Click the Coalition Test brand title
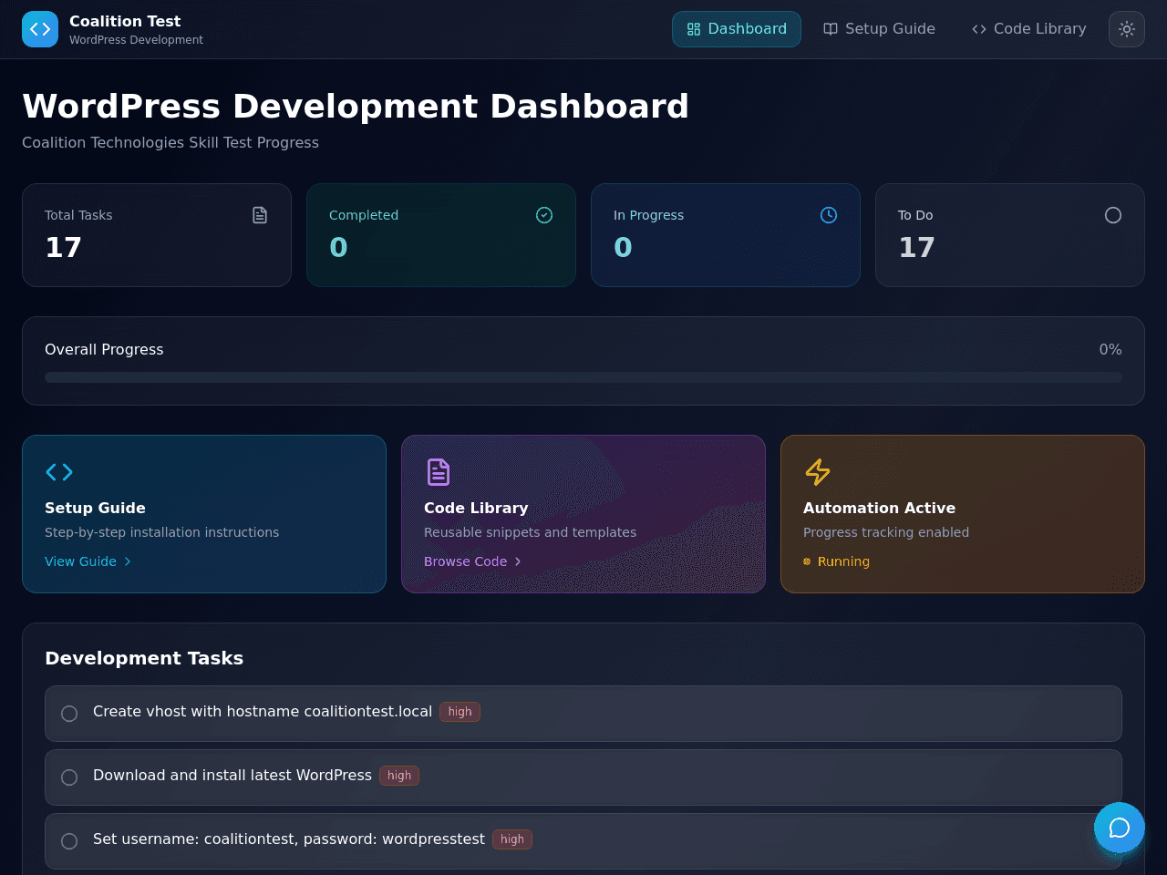This screenshot has width=1167, height=875. tap(125, 21)
